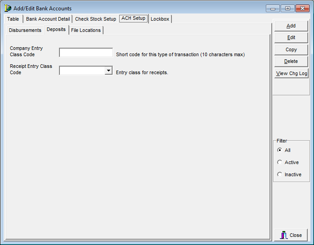Expand the Receipt Entry Class Code dropdown
Viewport: 314px width, 245px height.
pos(108,71)
